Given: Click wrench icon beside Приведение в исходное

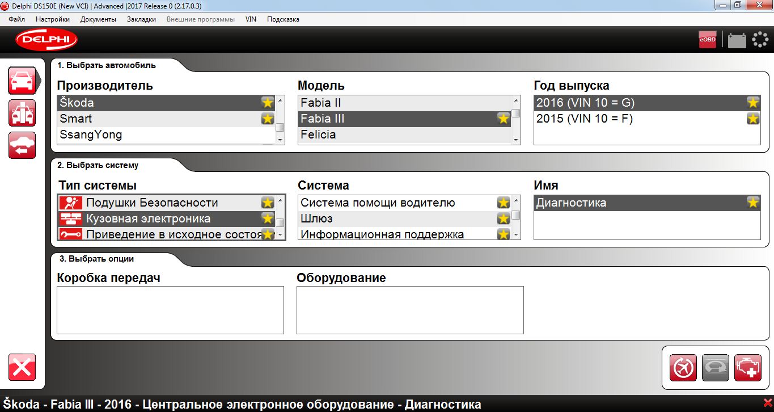Looking at the screenshot, I should 71,234.
